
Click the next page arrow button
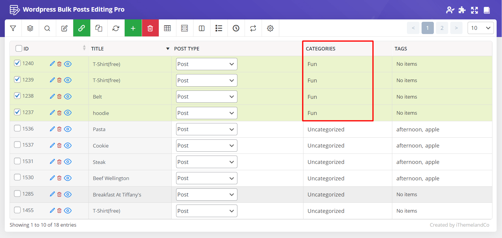tap(456, 28)
